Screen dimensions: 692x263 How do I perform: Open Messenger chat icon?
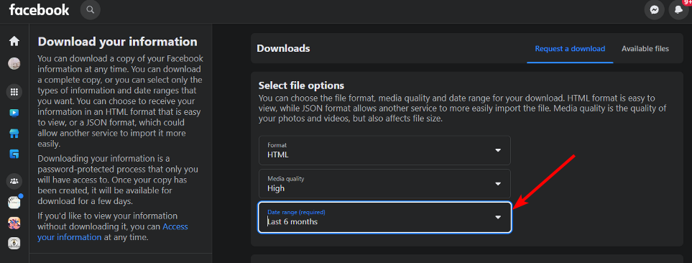click(655, 10)
